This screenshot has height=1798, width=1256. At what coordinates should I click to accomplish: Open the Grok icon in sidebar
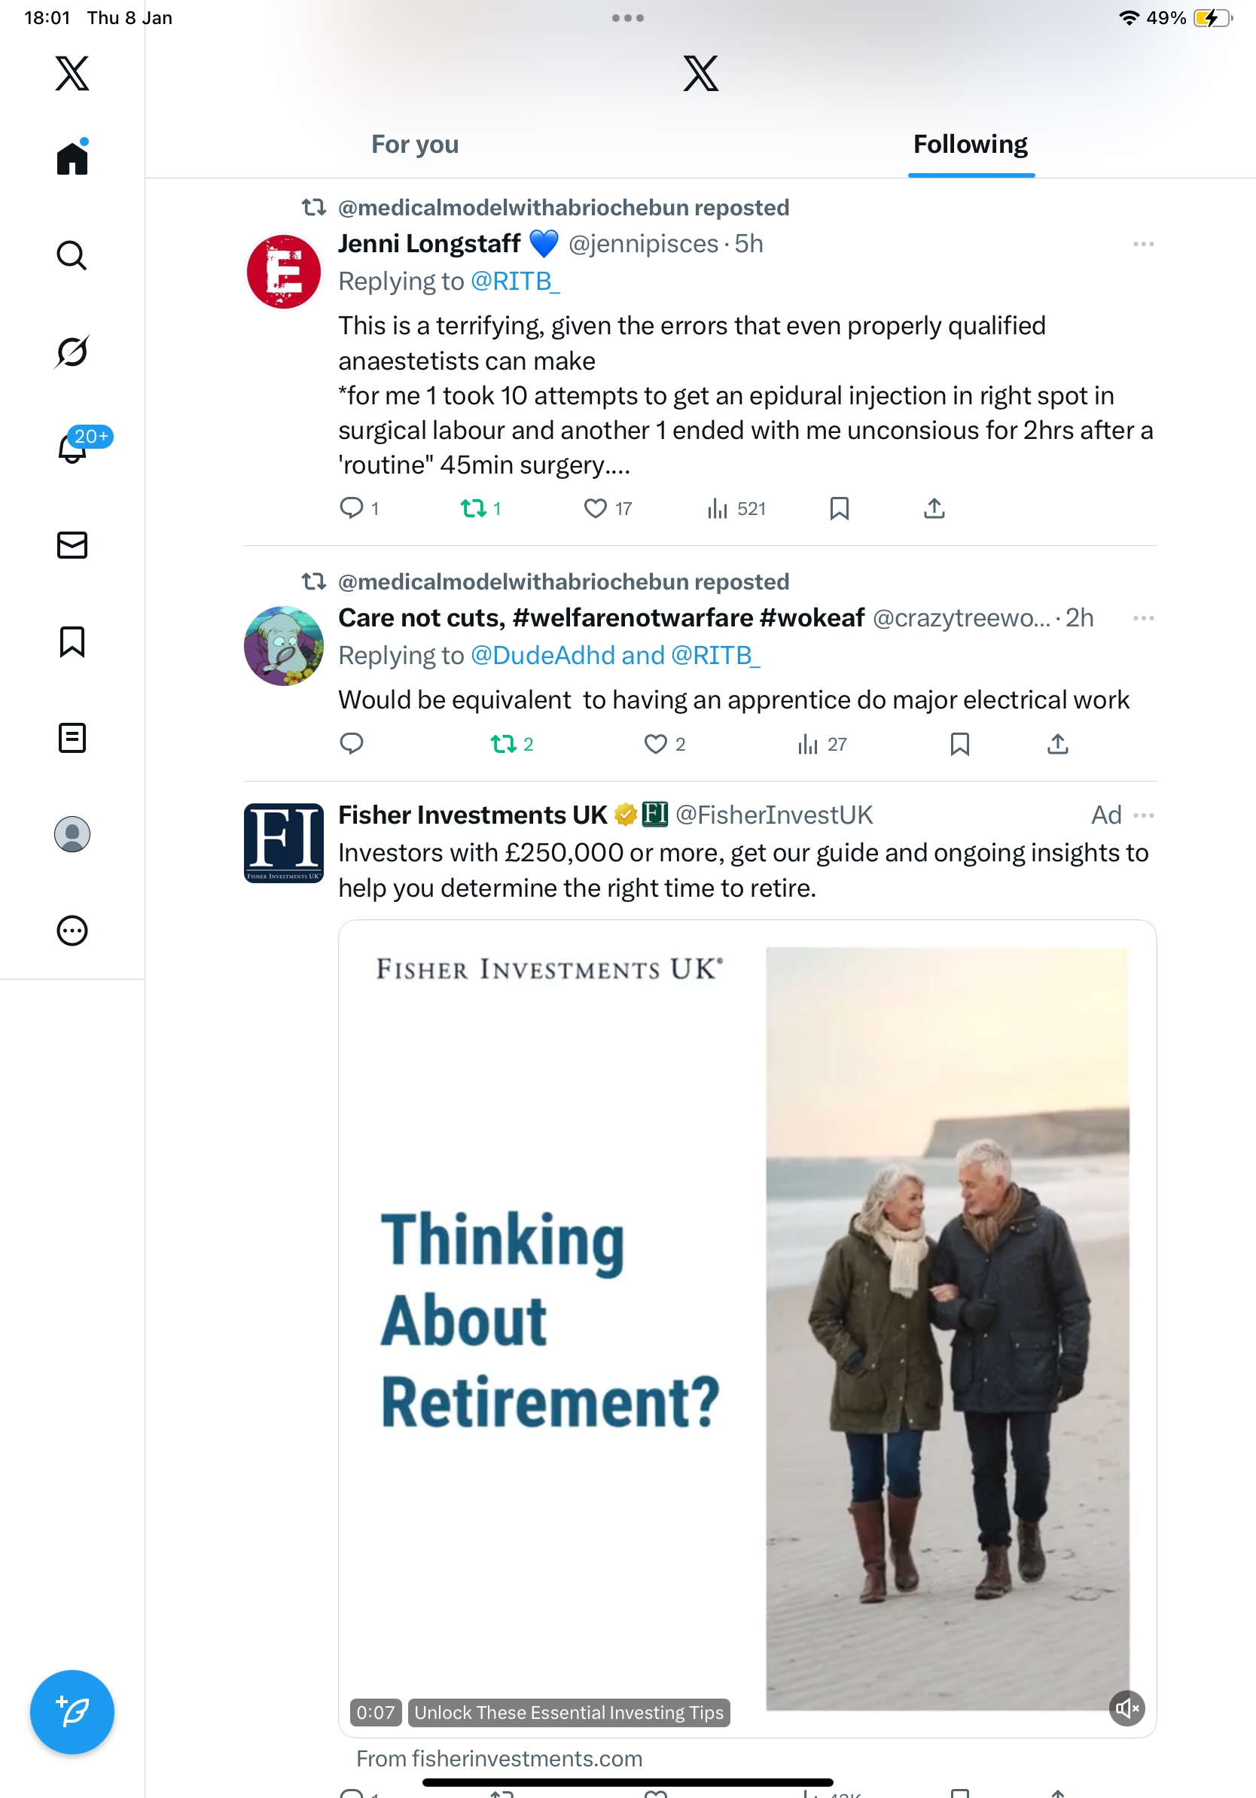tap(72, 352)
